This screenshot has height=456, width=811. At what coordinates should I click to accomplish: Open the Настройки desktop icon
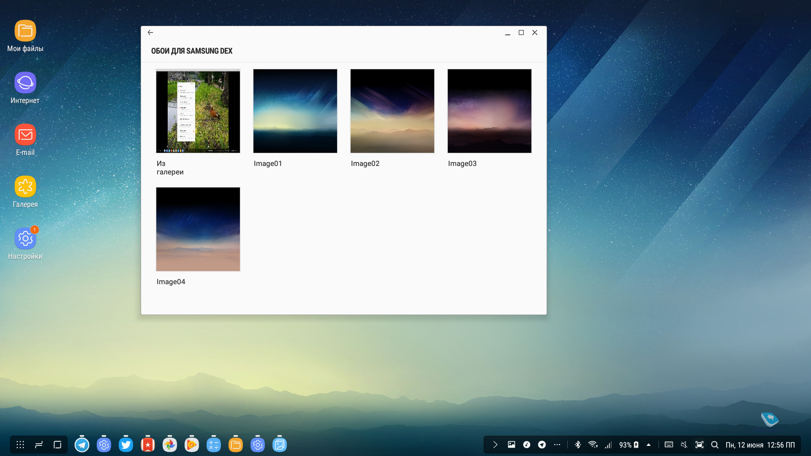click(25, 244)
